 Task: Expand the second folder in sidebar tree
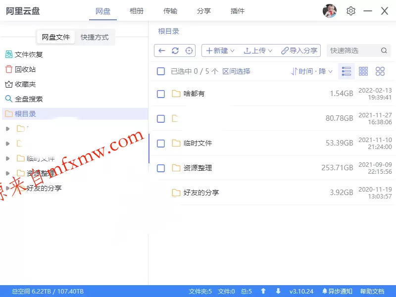point(7,144)
